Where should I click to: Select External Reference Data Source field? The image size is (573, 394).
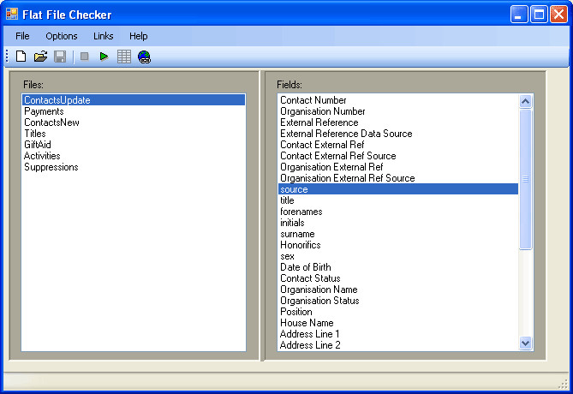398,134
